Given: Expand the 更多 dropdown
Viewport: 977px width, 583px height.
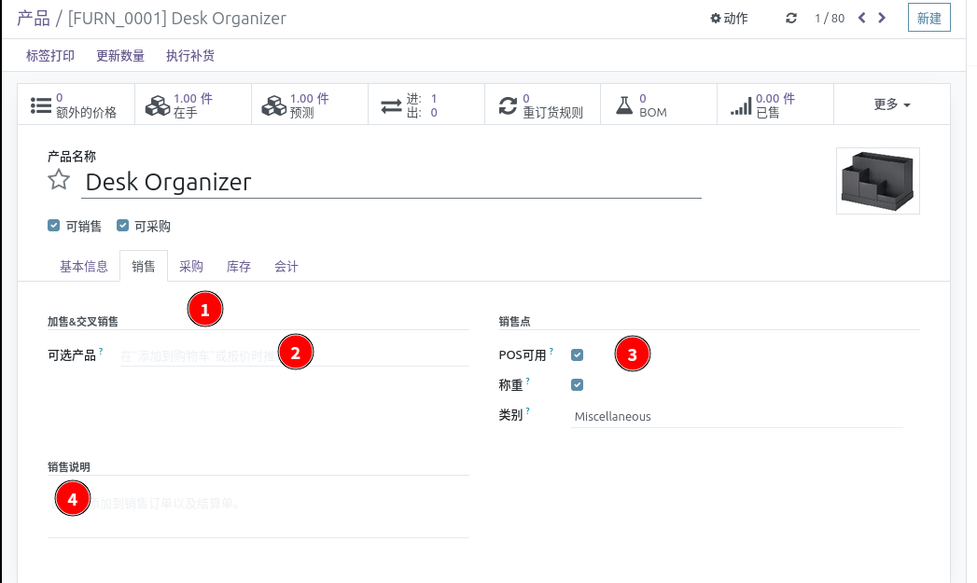Looking at the screenshot, I should point(892,104).
